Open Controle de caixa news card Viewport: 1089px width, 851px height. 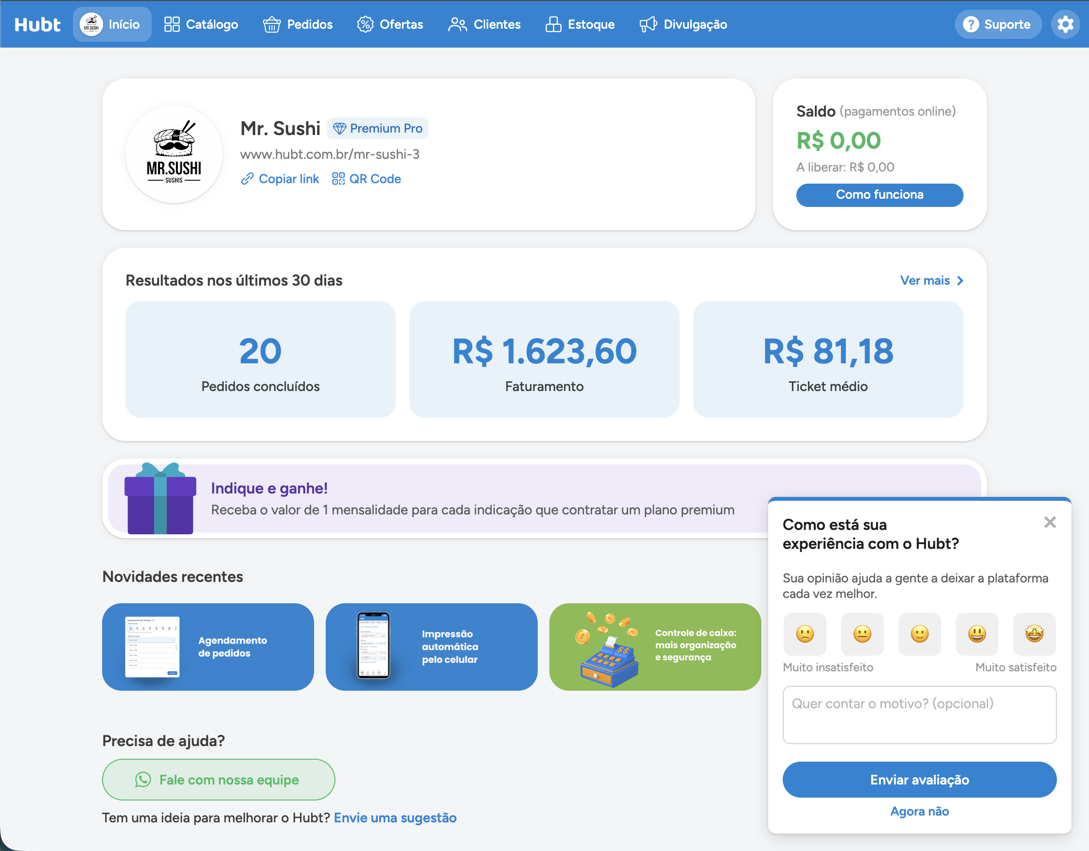tap(655, 647)
